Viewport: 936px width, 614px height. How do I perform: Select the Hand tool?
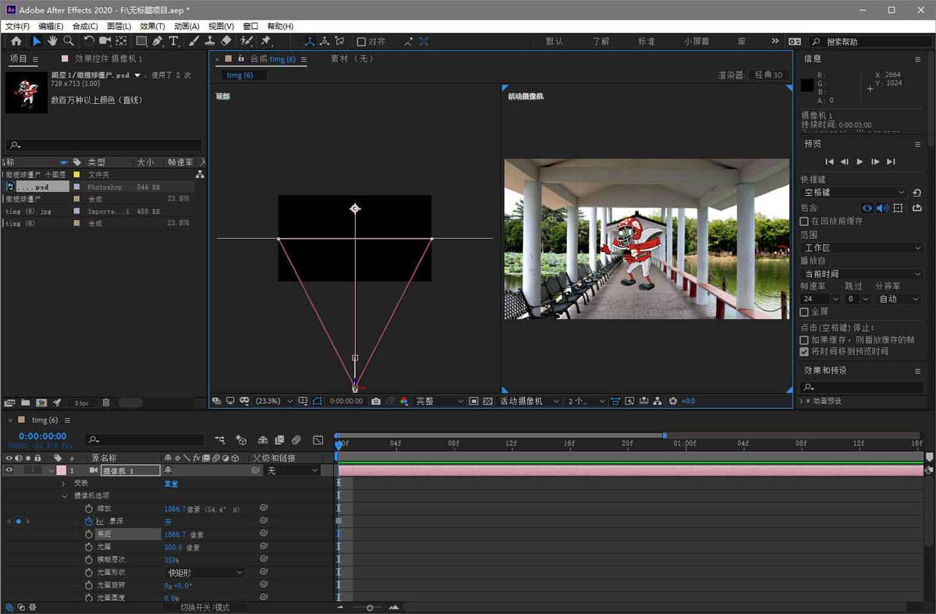tap(52, 41)
